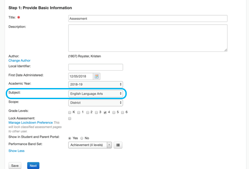The image size is (249, 169).
Task: Click into the Description text area
Action: (x=148, y=38)
